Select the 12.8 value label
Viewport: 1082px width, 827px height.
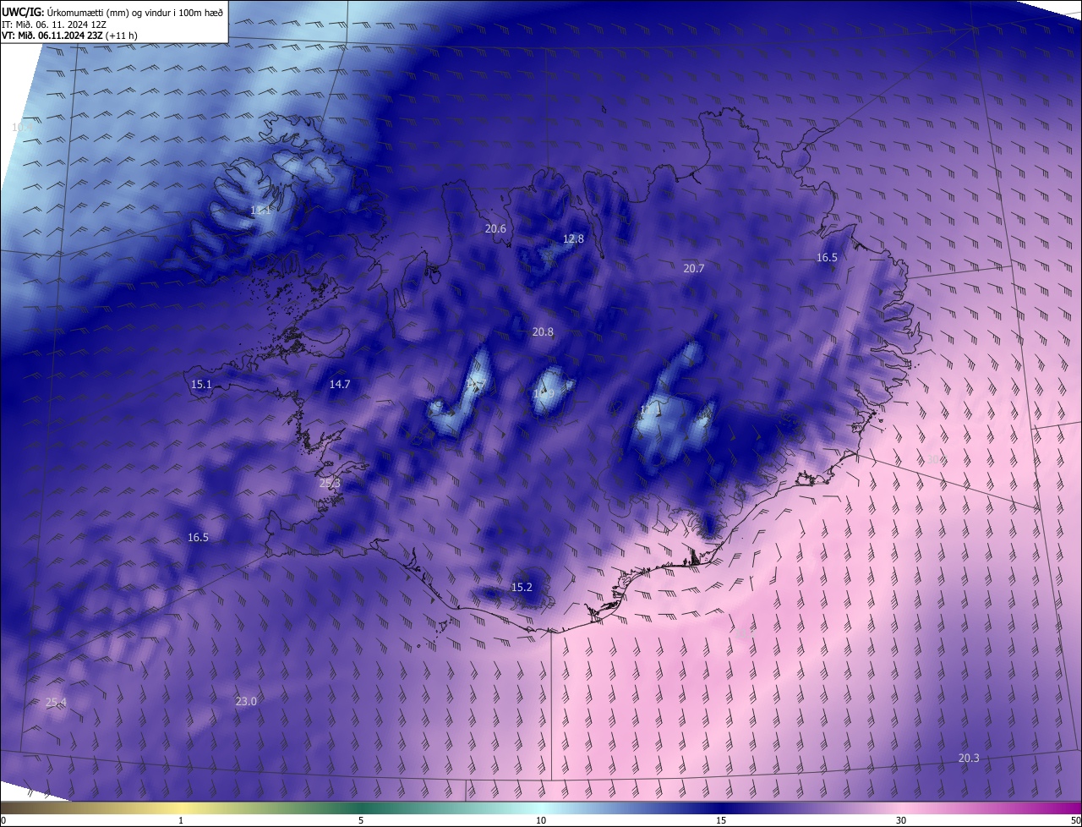(x=573, y=239)
